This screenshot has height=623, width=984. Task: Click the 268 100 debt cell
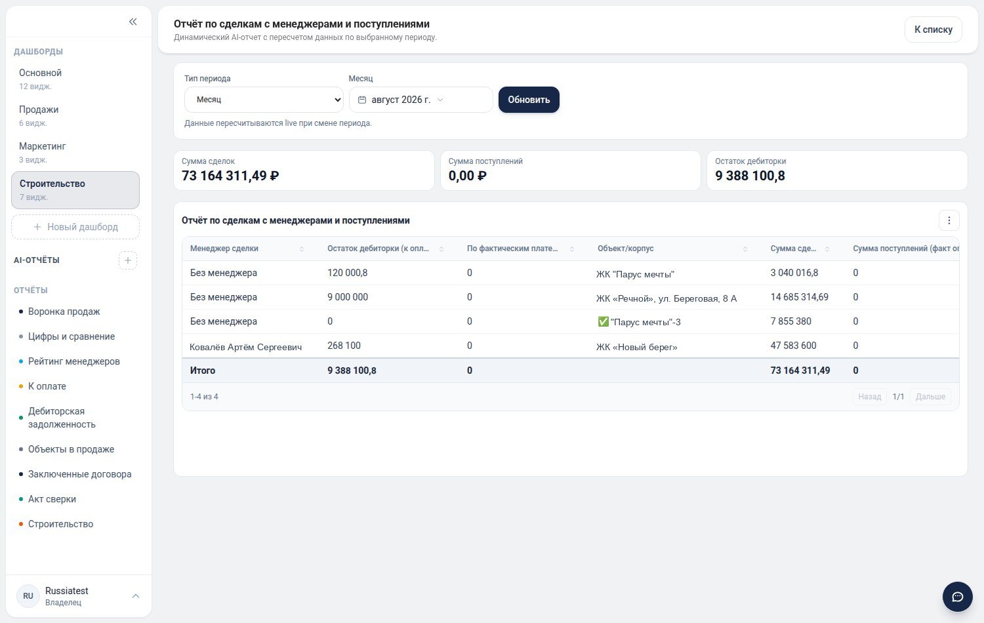[x=344, y=346]
